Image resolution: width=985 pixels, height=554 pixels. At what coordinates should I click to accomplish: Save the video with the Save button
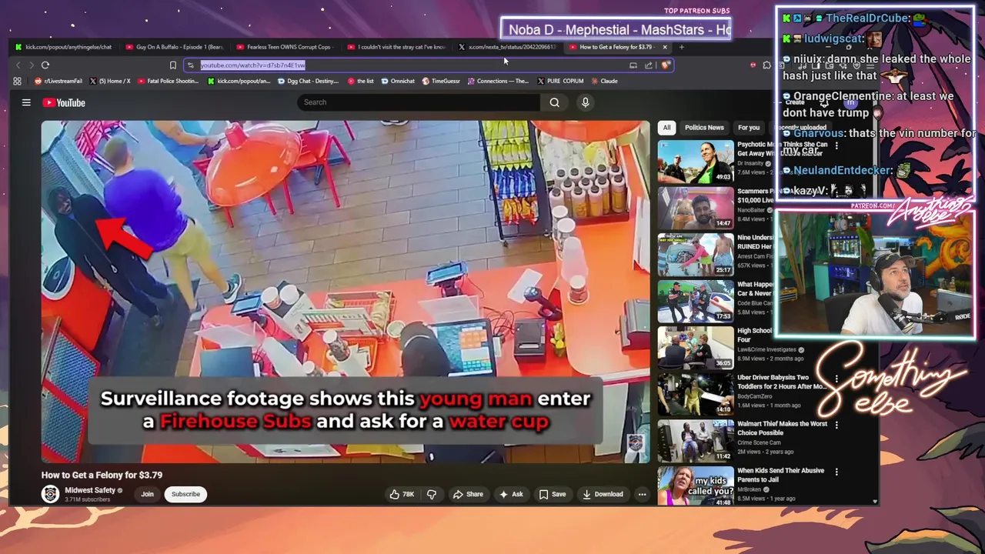tap(553, 494)
